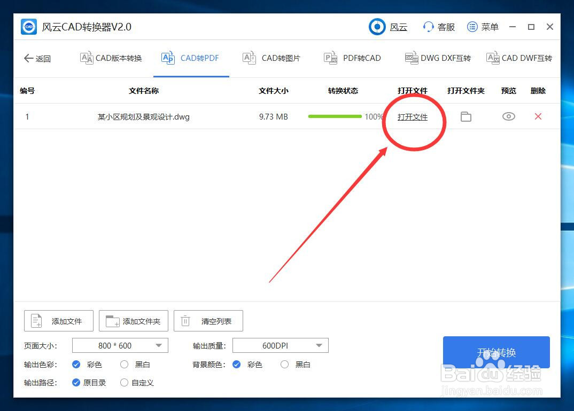
Task: Select 黑白 for 背景颜色
Action: click(x=284, y=364)
